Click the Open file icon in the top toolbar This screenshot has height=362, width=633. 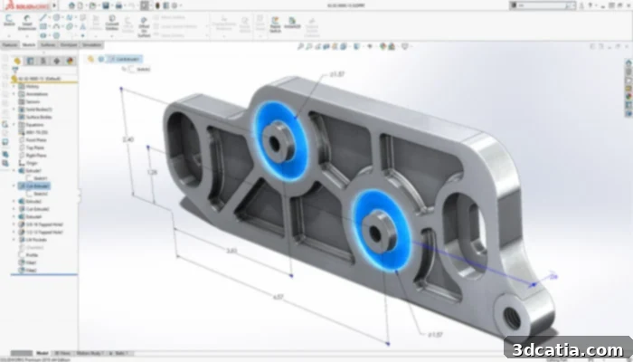pos(93,5)
